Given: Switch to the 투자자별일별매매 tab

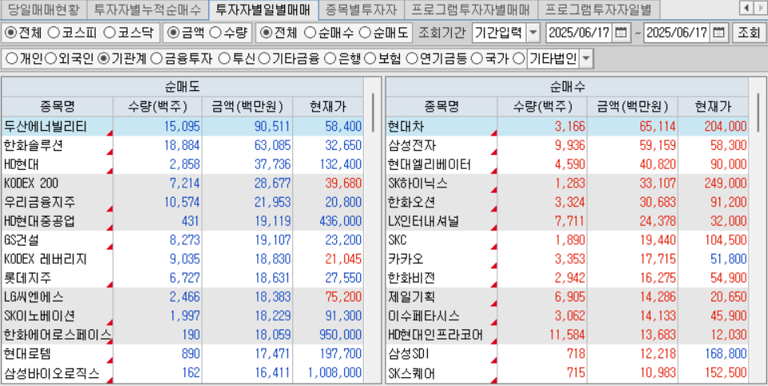Looking at the screenshot, I should [x=263, y=8].
